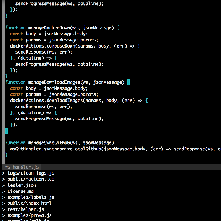Click 'const params' line in manageDownloadImages

pyautogui.click(x=54, y=94)
